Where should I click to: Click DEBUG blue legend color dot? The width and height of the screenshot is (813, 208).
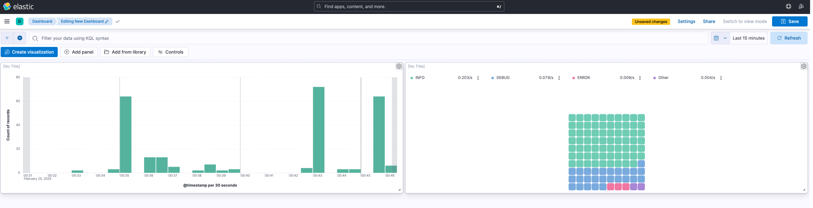[493, 78]
